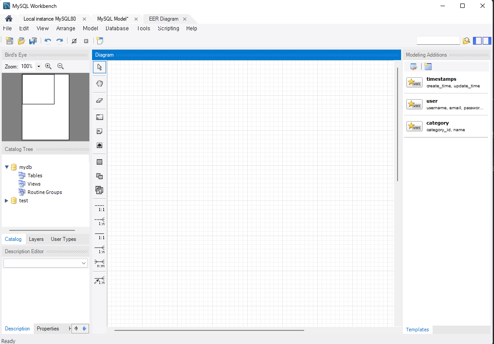The image size is (494, 344).
Task: Pick non-identifying 1:n dashed relationship tool
Action: 100,221
